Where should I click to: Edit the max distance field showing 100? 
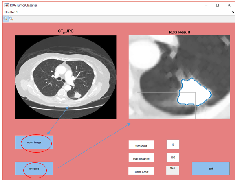(x=173, y=158)
